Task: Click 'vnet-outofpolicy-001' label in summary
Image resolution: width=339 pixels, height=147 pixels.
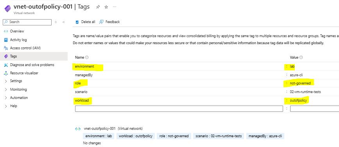Action: 99,129
